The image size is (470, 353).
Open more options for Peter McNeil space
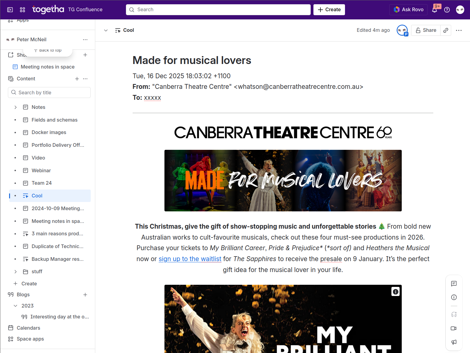85,40
